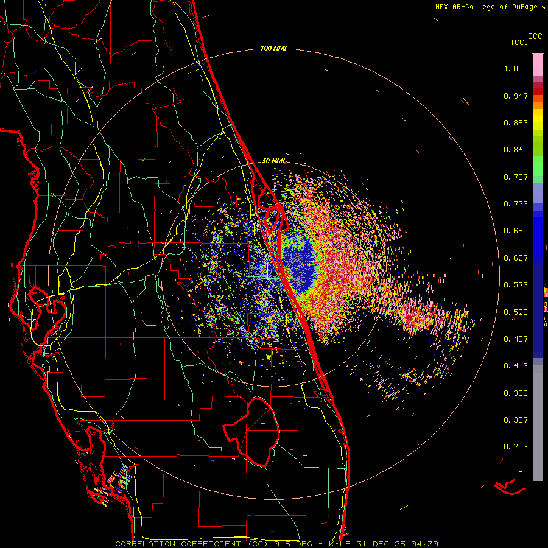Click the radar site dot at the rings' center
548x548 pixels.
coord(274,275)
